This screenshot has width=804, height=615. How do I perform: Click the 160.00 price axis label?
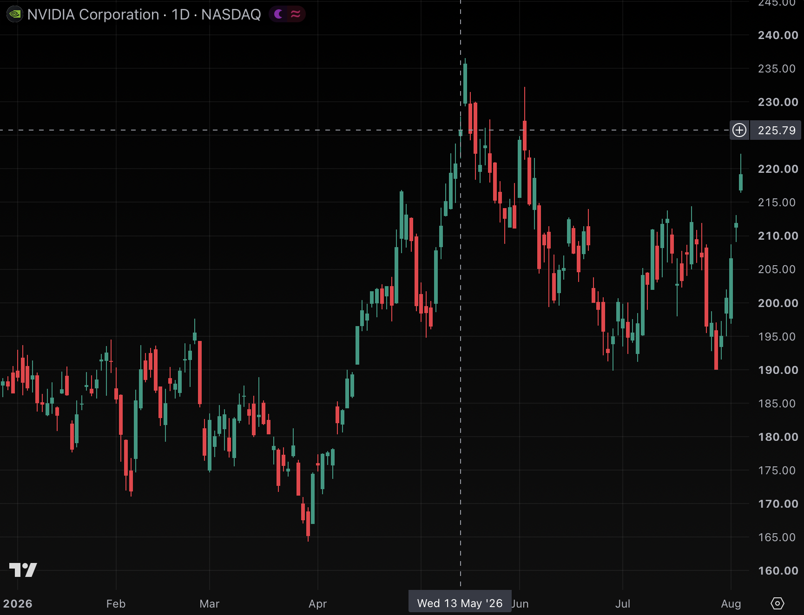click(x=778, y=570)
